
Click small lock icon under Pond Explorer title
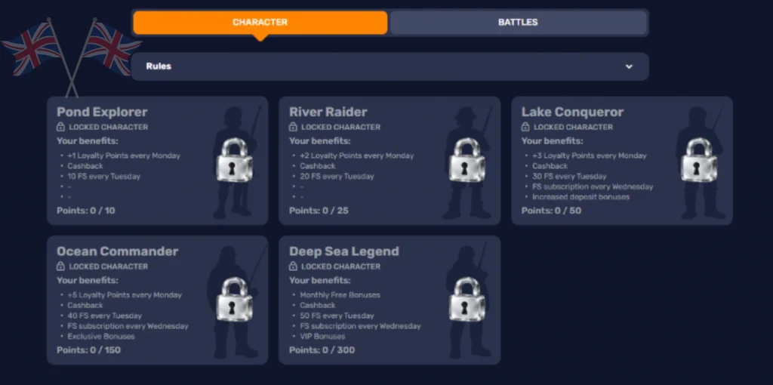tap(60, 127)
